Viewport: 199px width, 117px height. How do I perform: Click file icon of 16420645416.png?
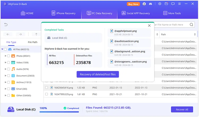pyautogui.click(x=51, y=87)
